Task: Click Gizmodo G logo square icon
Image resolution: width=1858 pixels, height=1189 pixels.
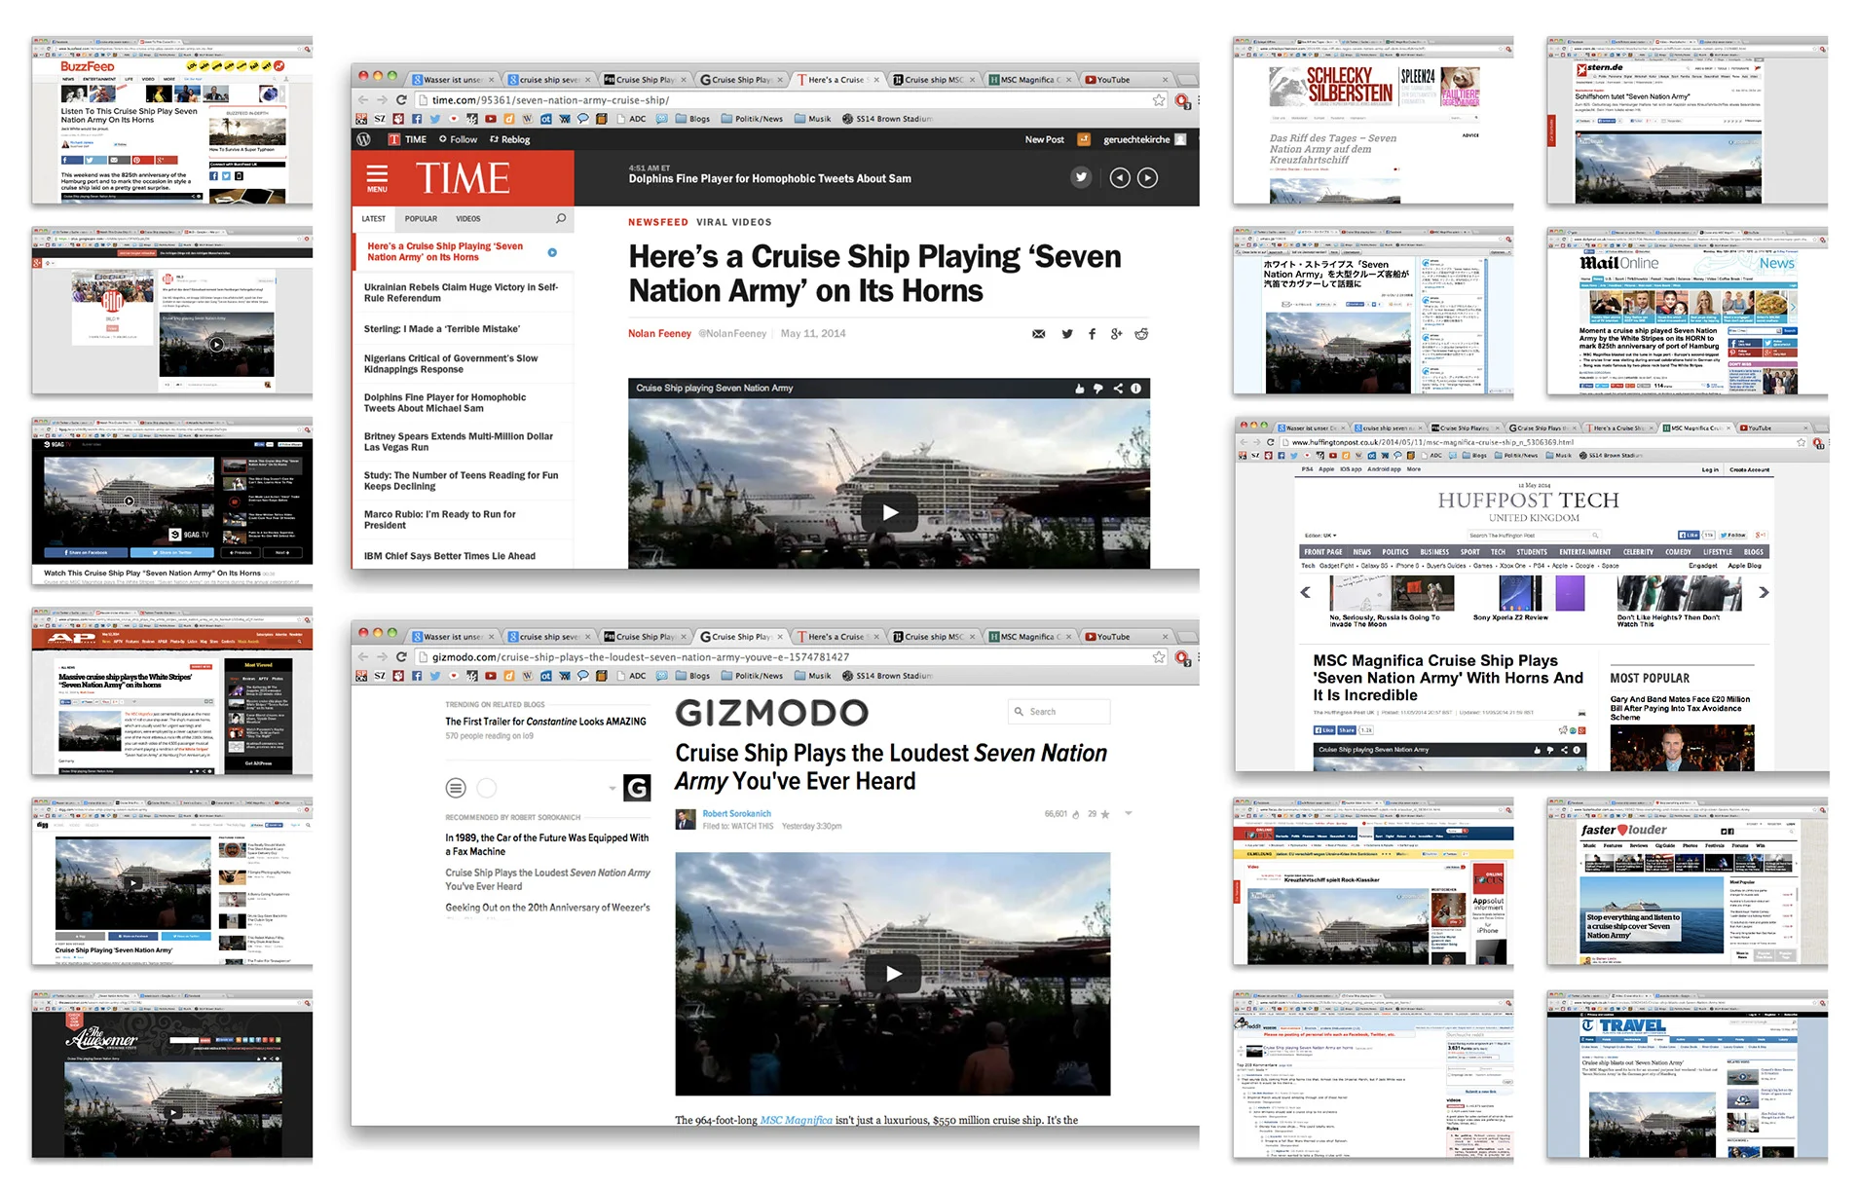Action: [637, 787]
